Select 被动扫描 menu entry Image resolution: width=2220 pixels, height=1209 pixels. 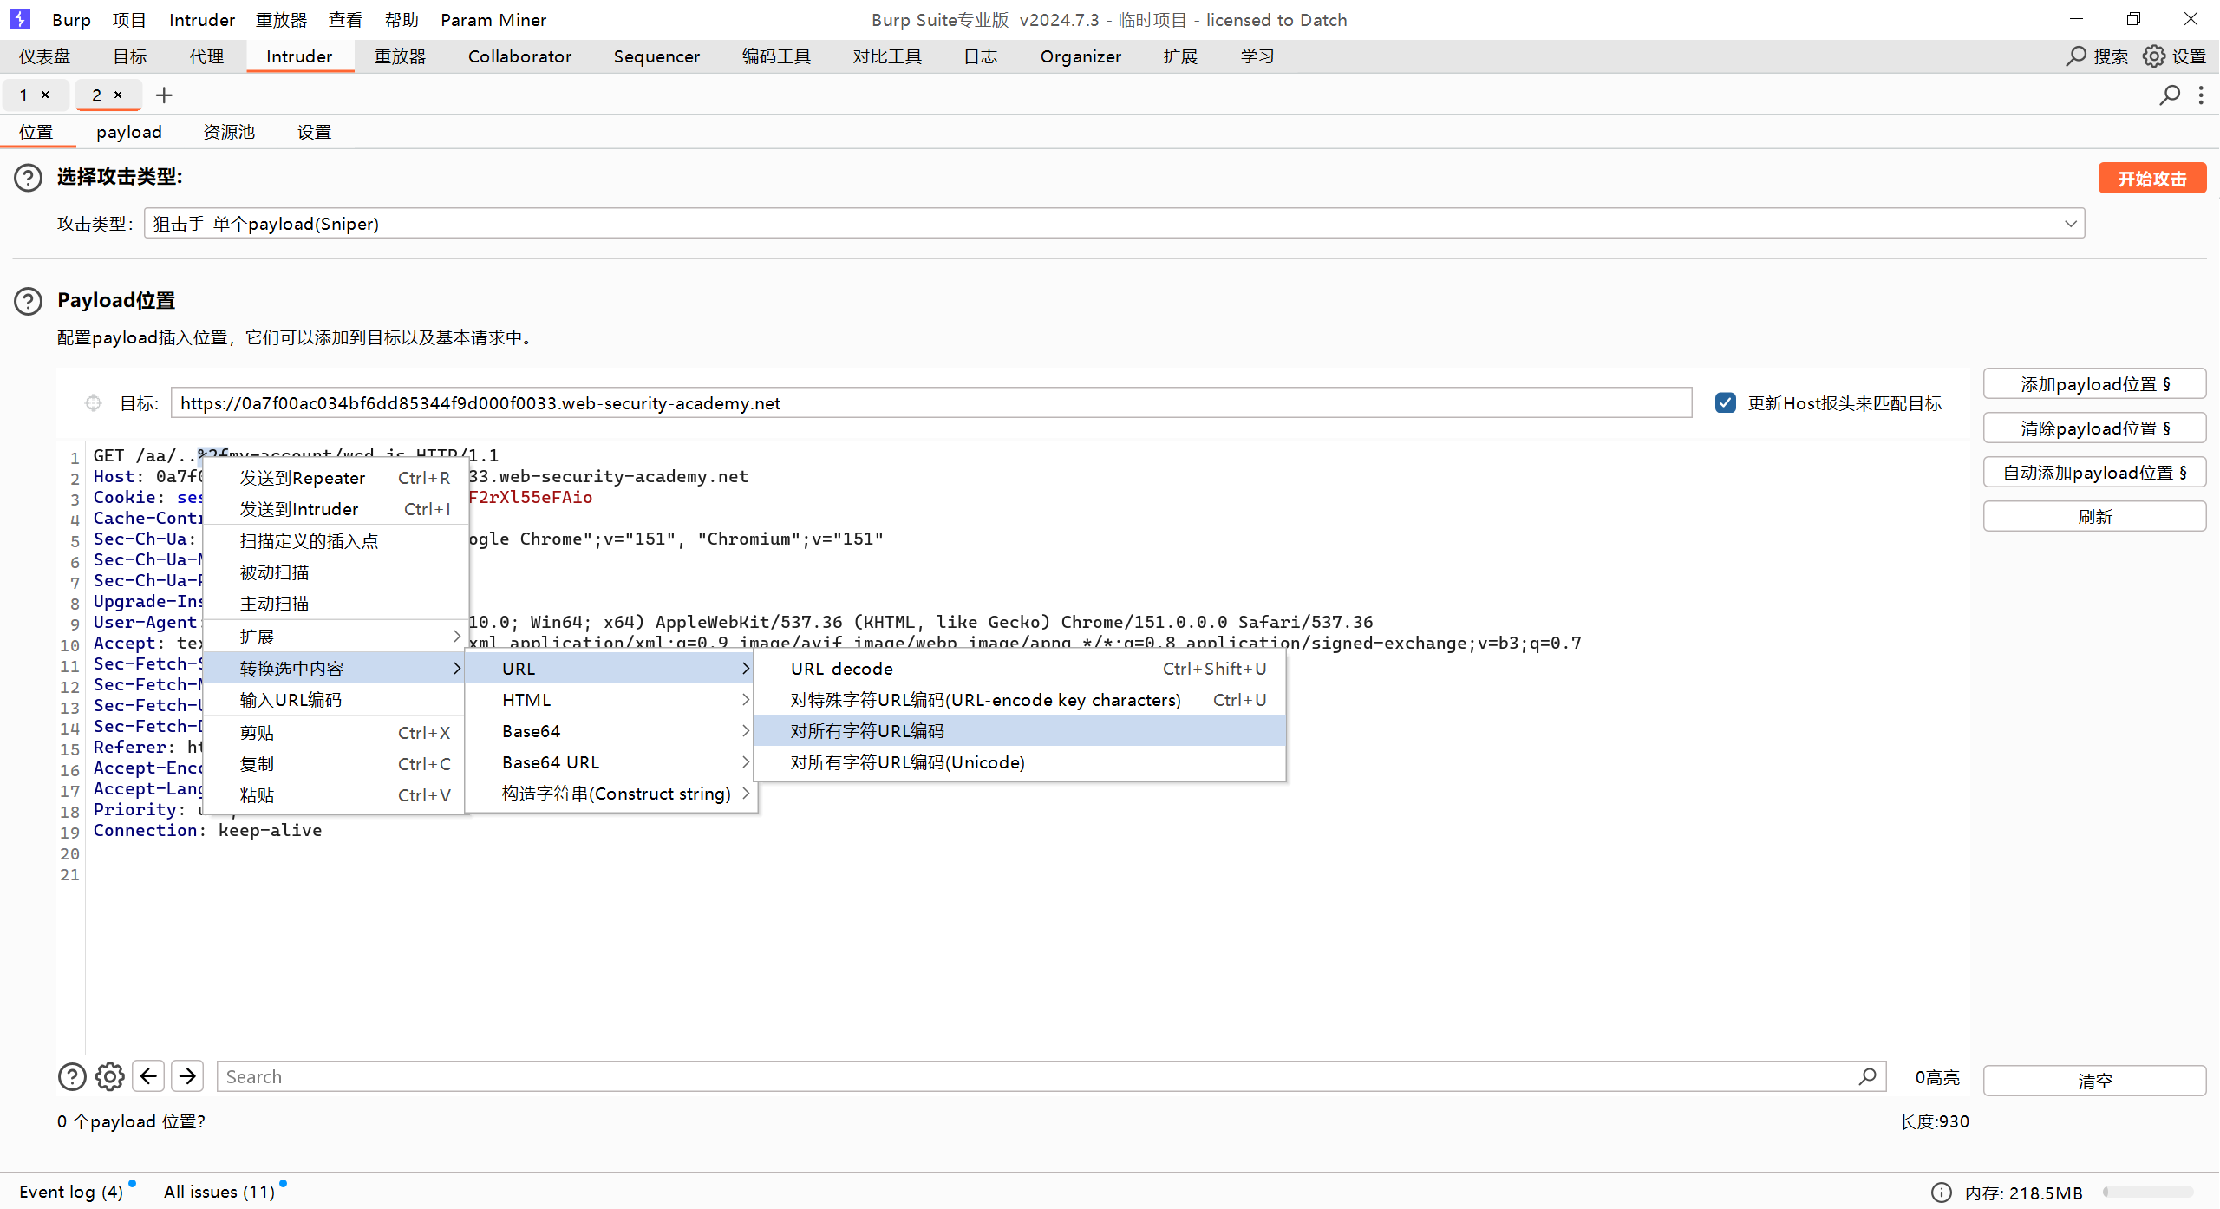[336, 572]
